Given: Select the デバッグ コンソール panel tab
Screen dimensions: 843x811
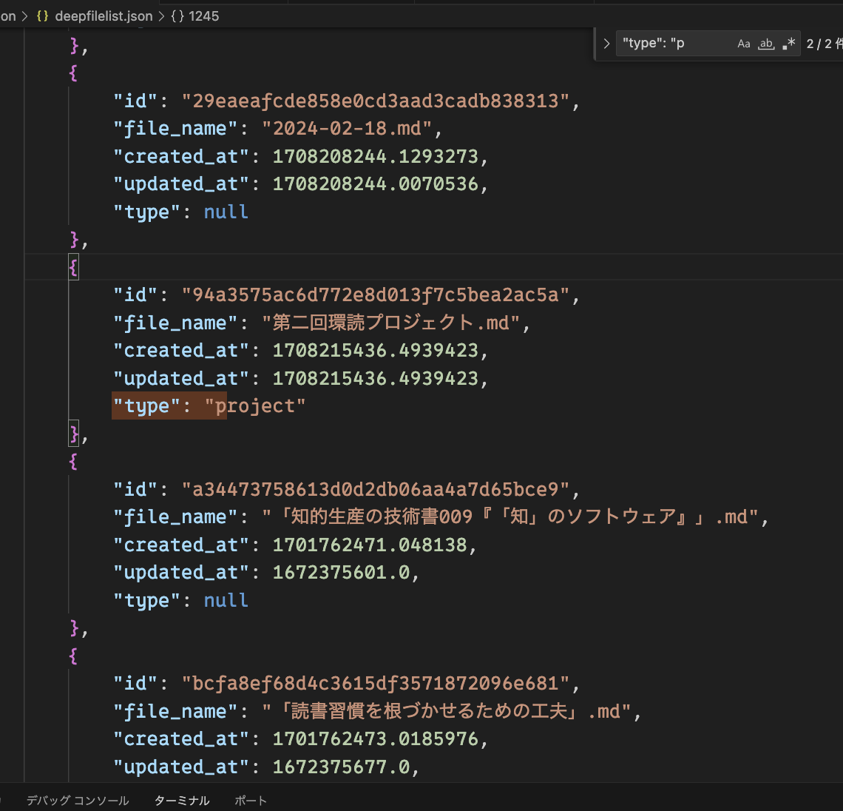Looking at the screenshot, I should [76, 801].
